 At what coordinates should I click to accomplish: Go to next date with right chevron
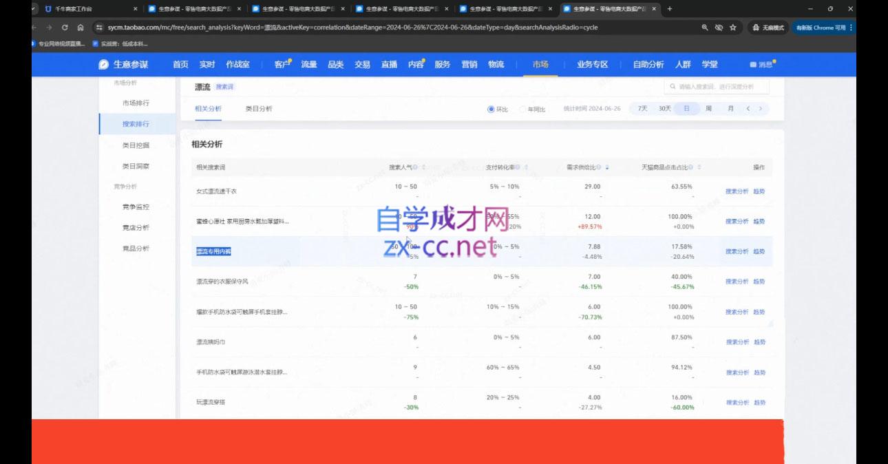[x=761, y=109]
